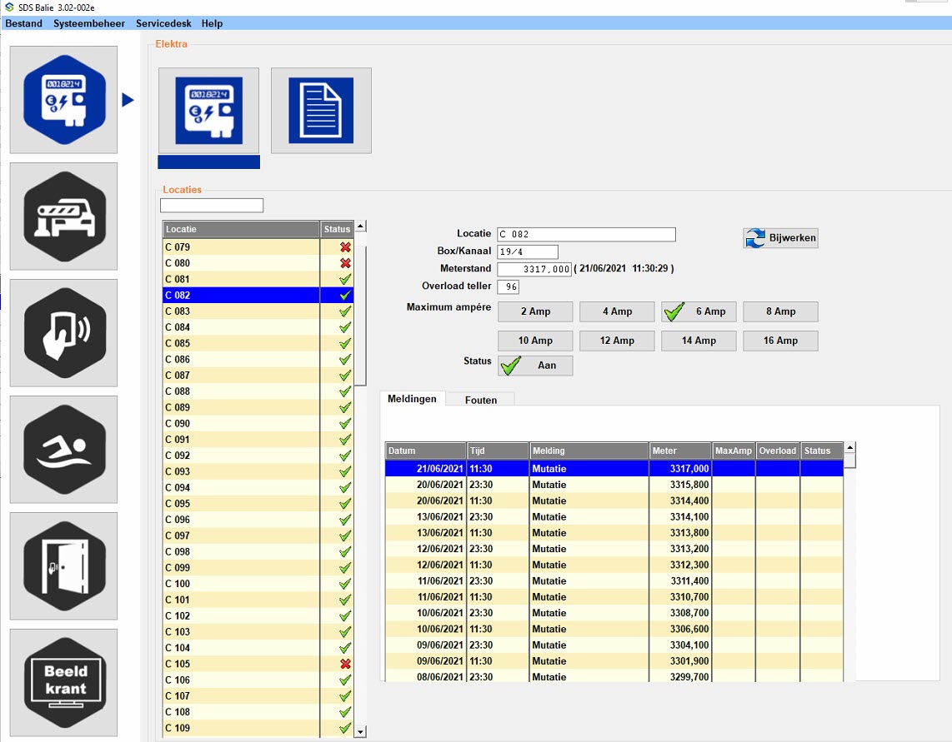Open the barrier gate car module
The width and height of the screenshot is (952, 742).
click(x=63, y=216)
